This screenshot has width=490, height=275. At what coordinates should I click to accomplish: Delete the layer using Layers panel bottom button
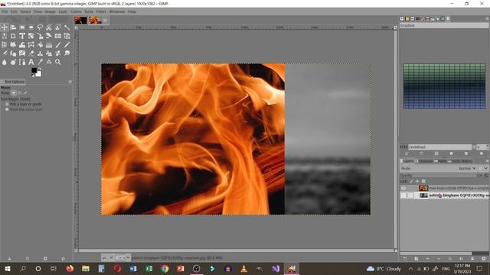click(484, 258)
